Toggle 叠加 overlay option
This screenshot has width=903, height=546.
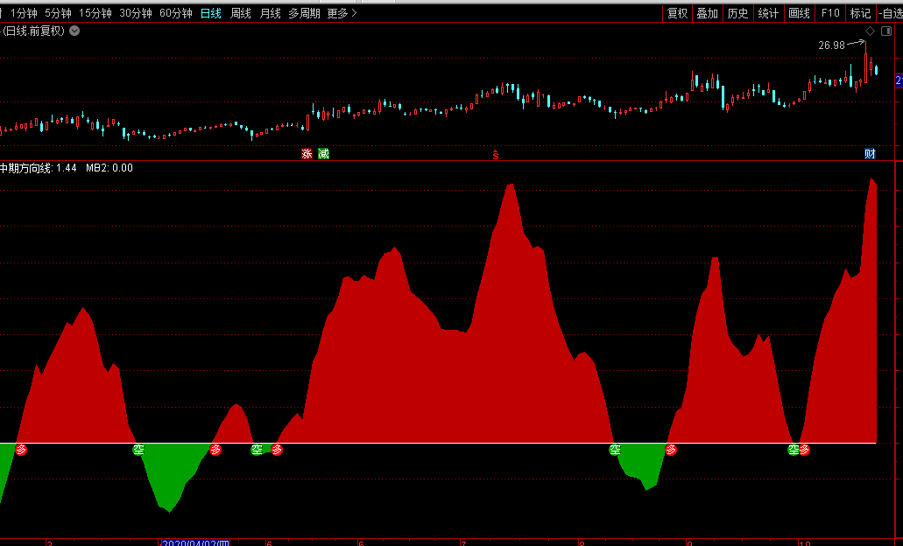click(707, 13)
